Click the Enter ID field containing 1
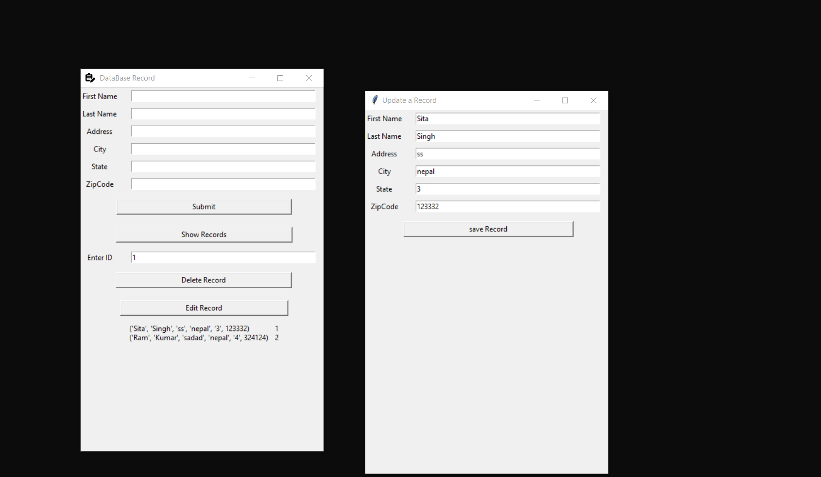Viewport: 821px width, 477px height. [222, 257]
